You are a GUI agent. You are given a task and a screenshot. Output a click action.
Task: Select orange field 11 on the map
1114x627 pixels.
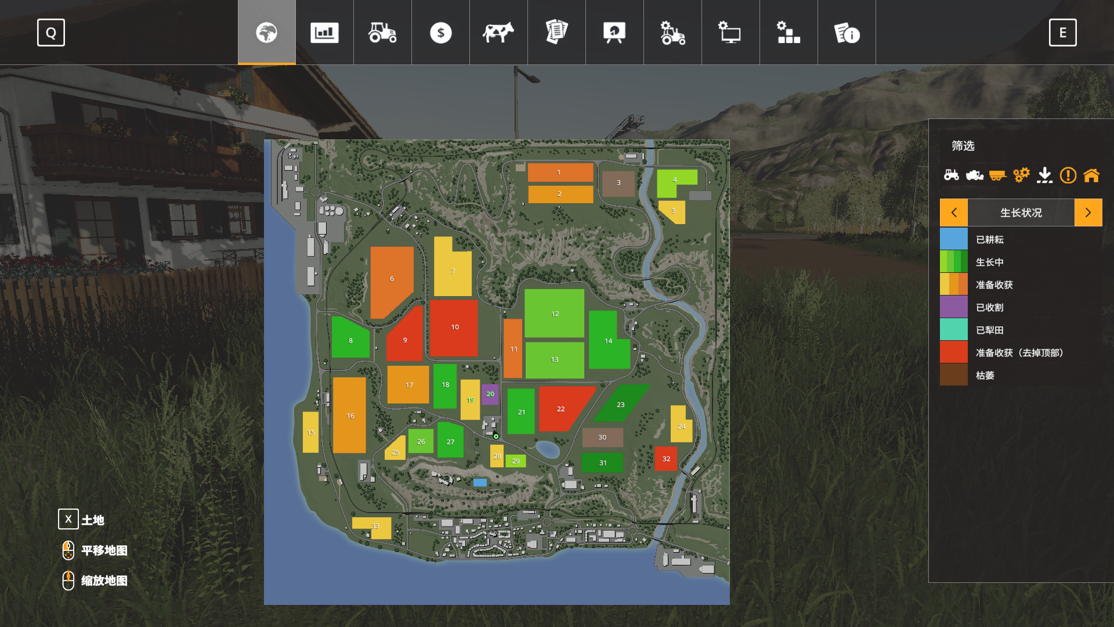[513, 348]
